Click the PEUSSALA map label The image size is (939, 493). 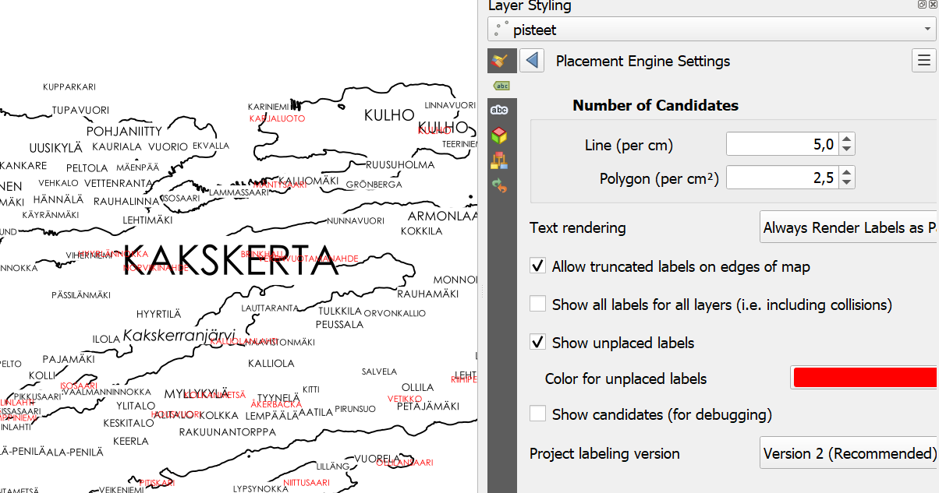339,324
